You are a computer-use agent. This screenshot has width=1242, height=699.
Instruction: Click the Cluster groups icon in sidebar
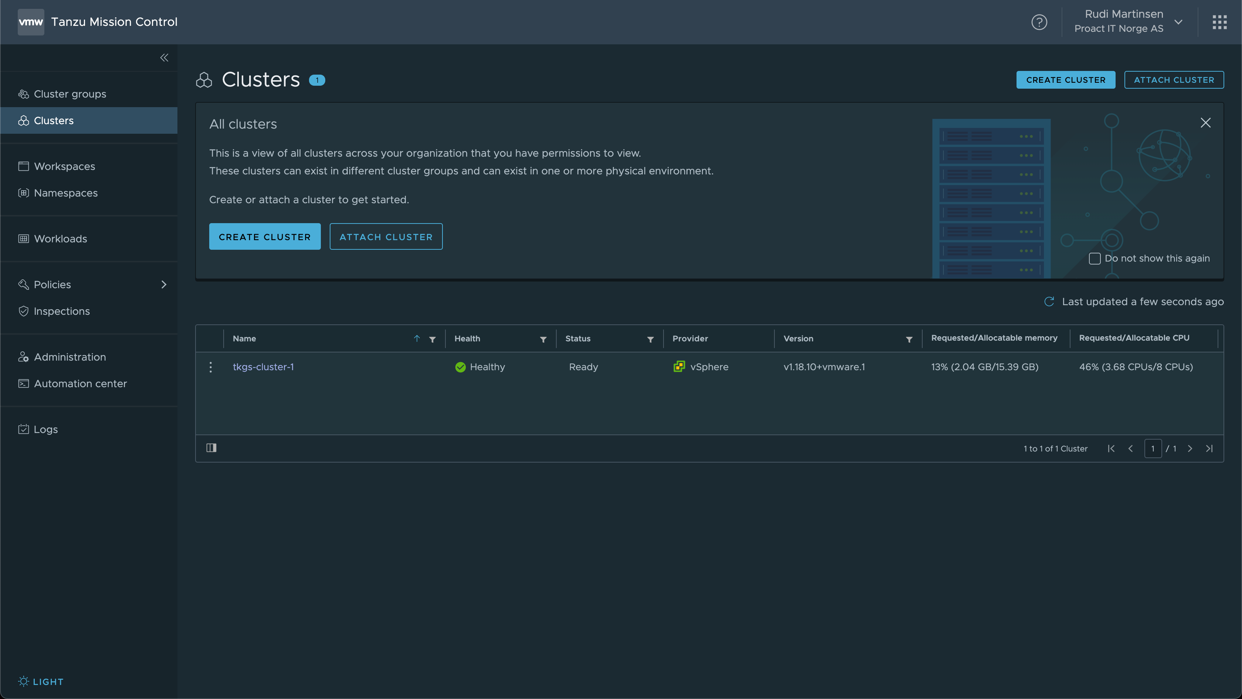(23, 94)
